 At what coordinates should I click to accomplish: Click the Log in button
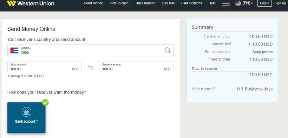tap(265, 3)
